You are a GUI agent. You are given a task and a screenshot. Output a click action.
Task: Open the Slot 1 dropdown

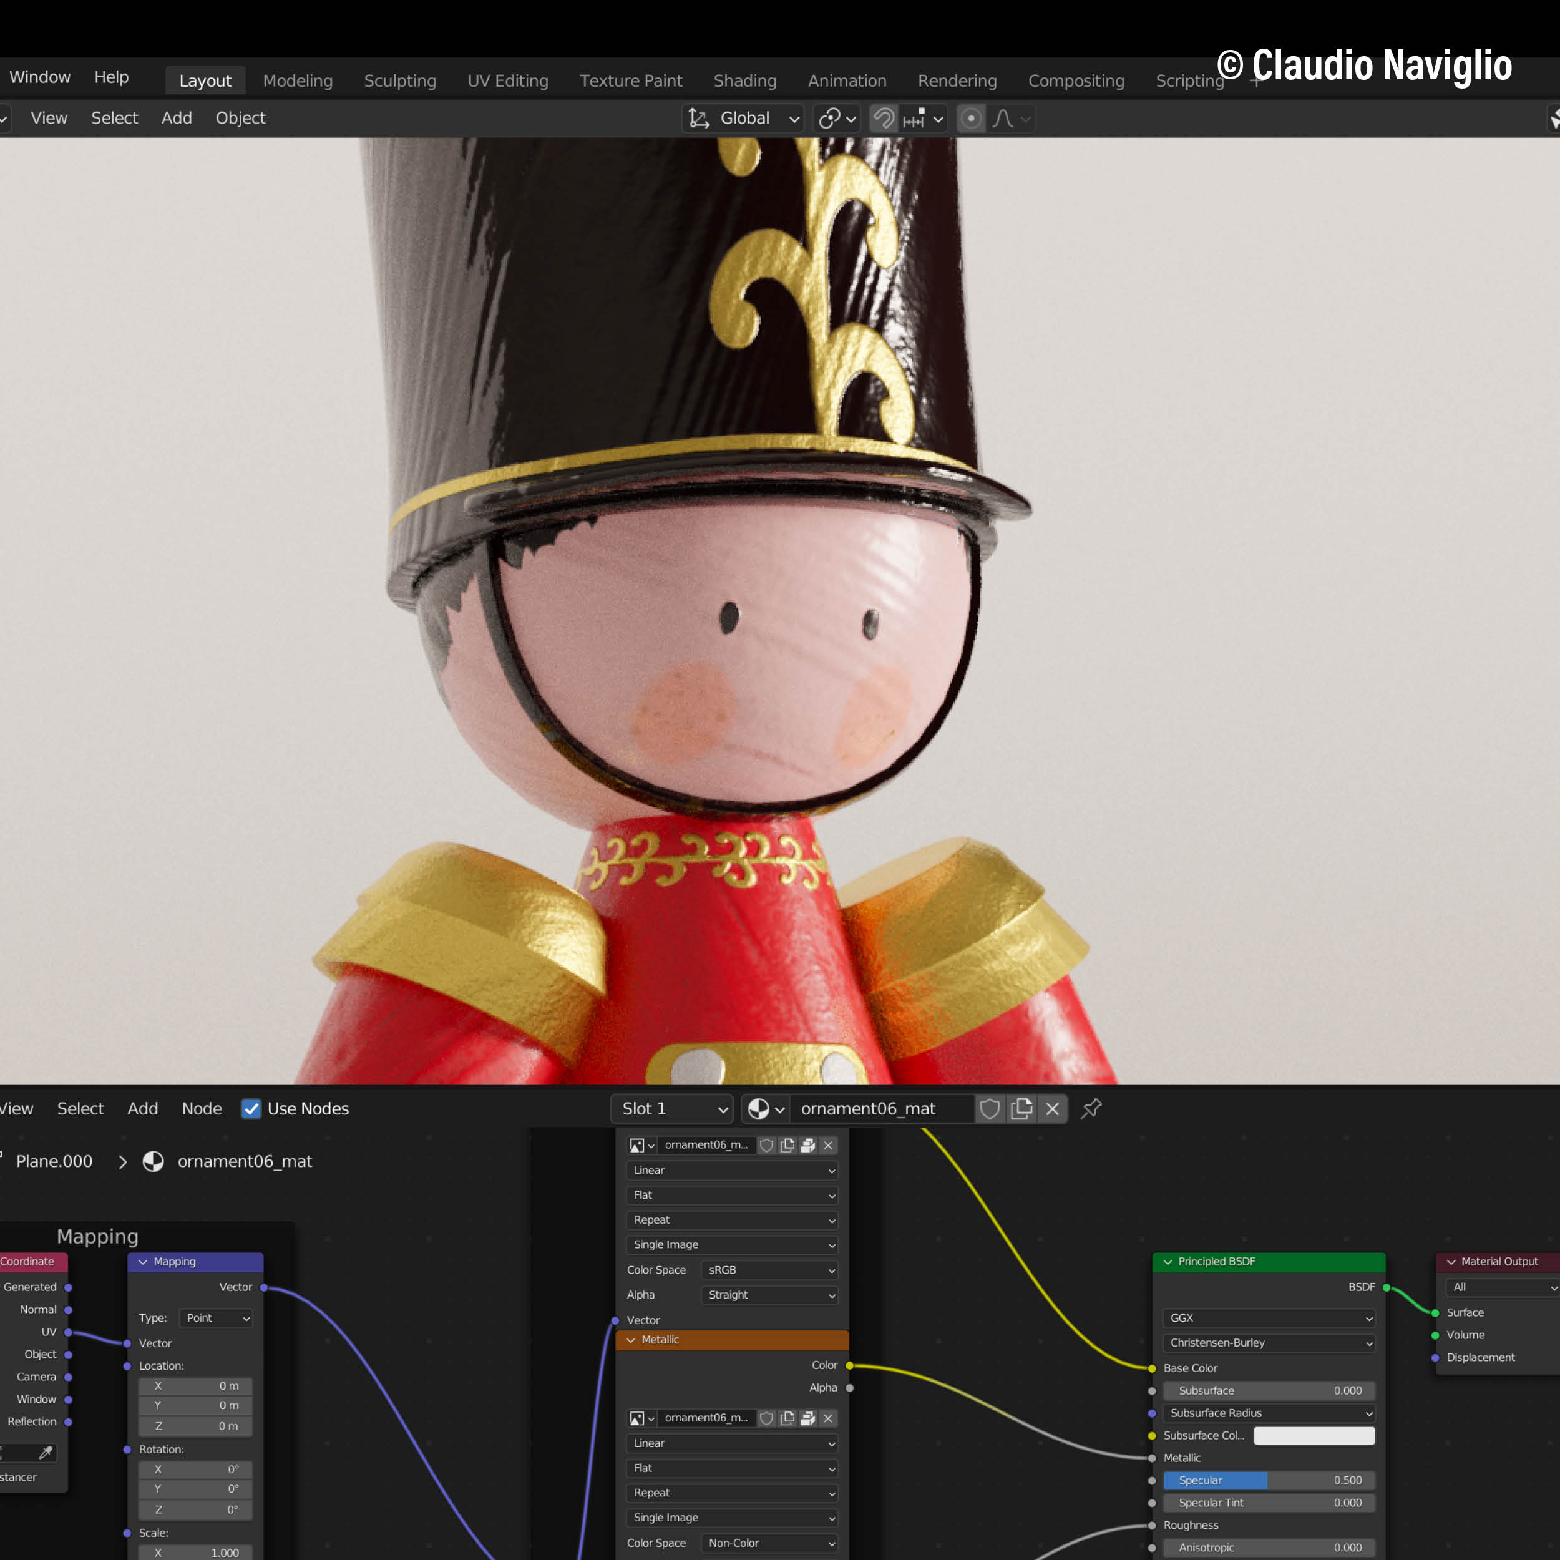tap(672, 1109)
